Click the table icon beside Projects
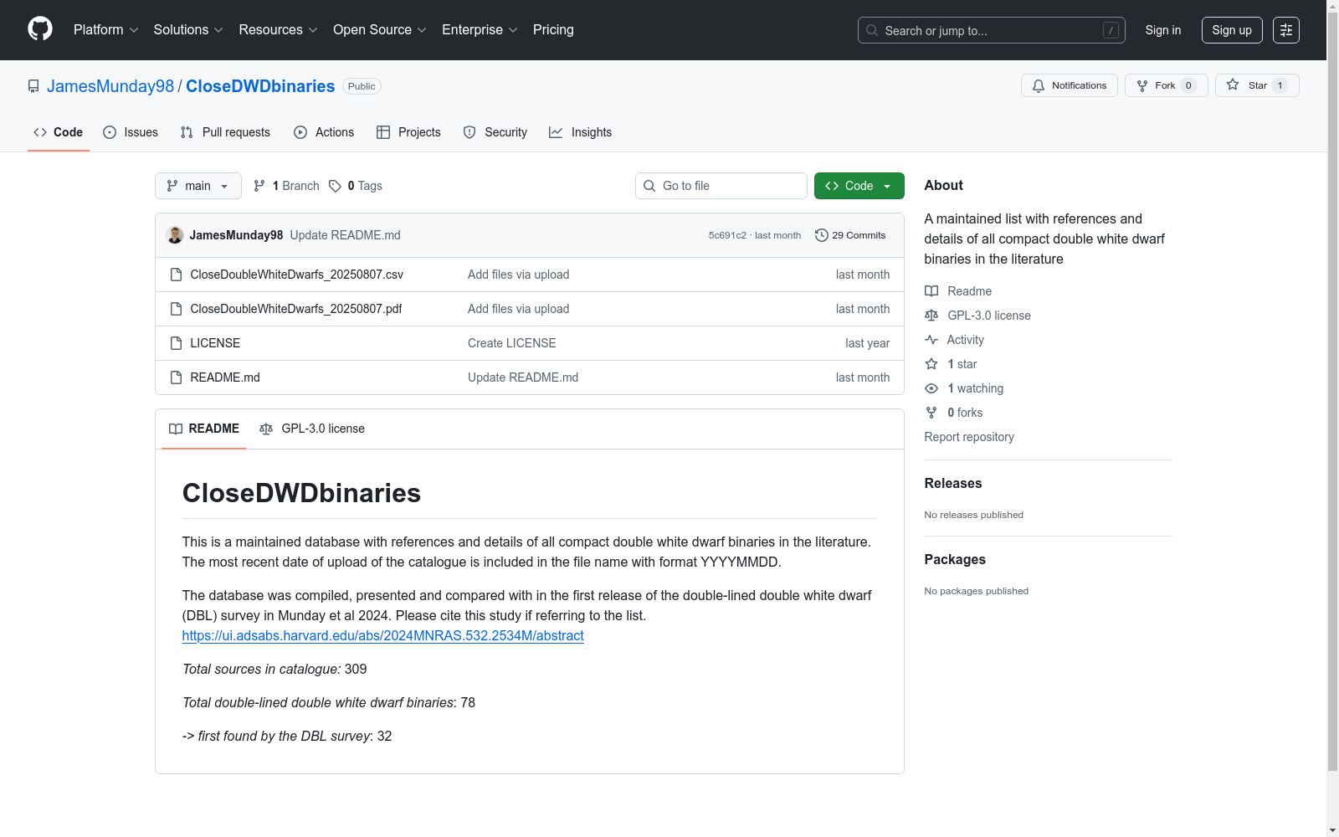 (x=383, y=132)
